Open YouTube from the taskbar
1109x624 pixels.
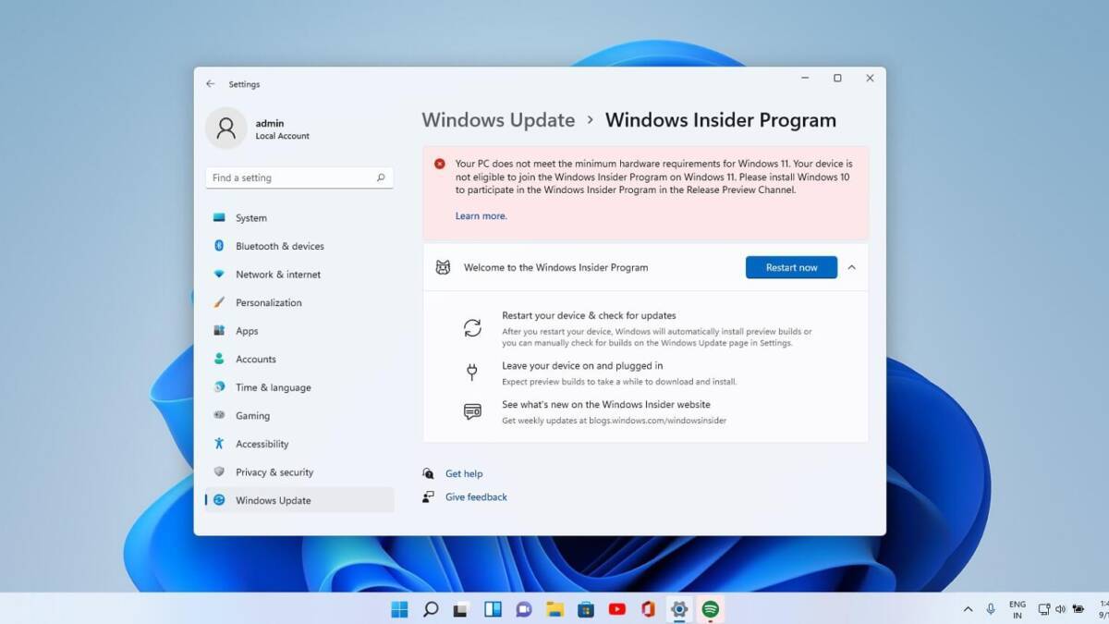point(617,609)
